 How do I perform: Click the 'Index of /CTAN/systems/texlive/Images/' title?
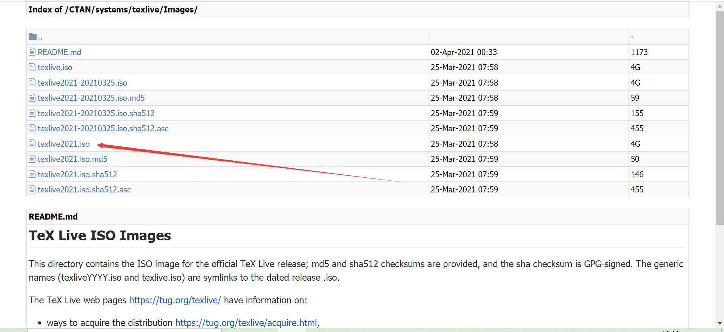pyautogui.click(x=113, y=10)
